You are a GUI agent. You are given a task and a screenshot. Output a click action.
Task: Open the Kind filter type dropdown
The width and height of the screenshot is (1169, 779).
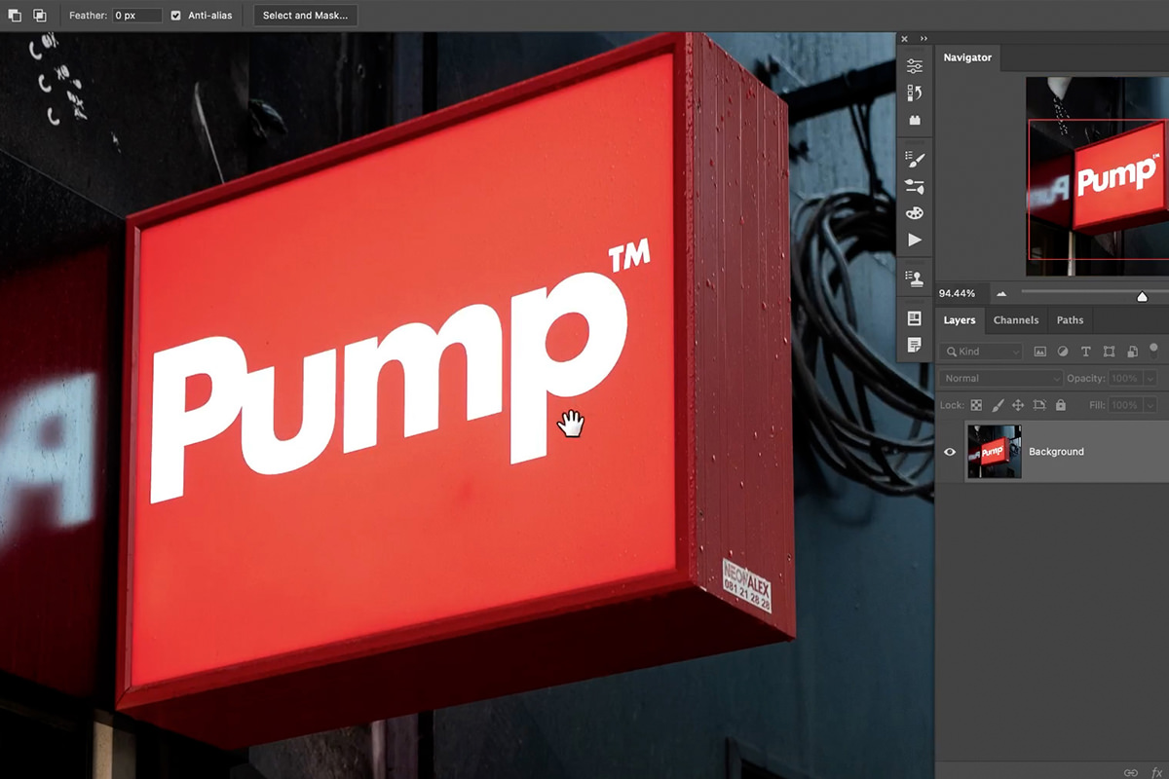982,352
